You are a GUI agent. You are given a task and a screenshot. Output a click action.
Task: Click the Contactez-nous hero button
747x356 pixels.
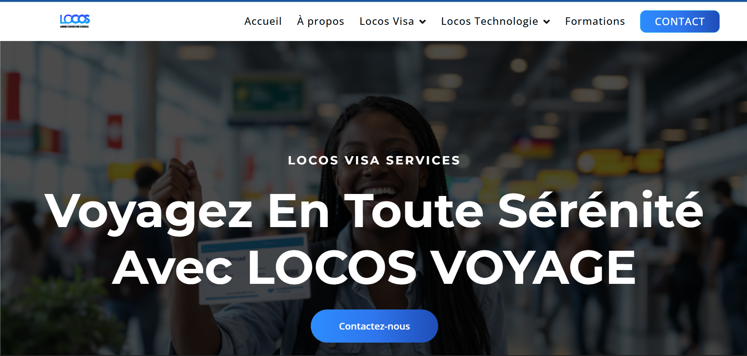point(374,326)
